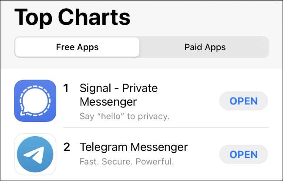Click the word "Messenger" under Signal's name
The image size is (283, 181).
tap(108, 102)
